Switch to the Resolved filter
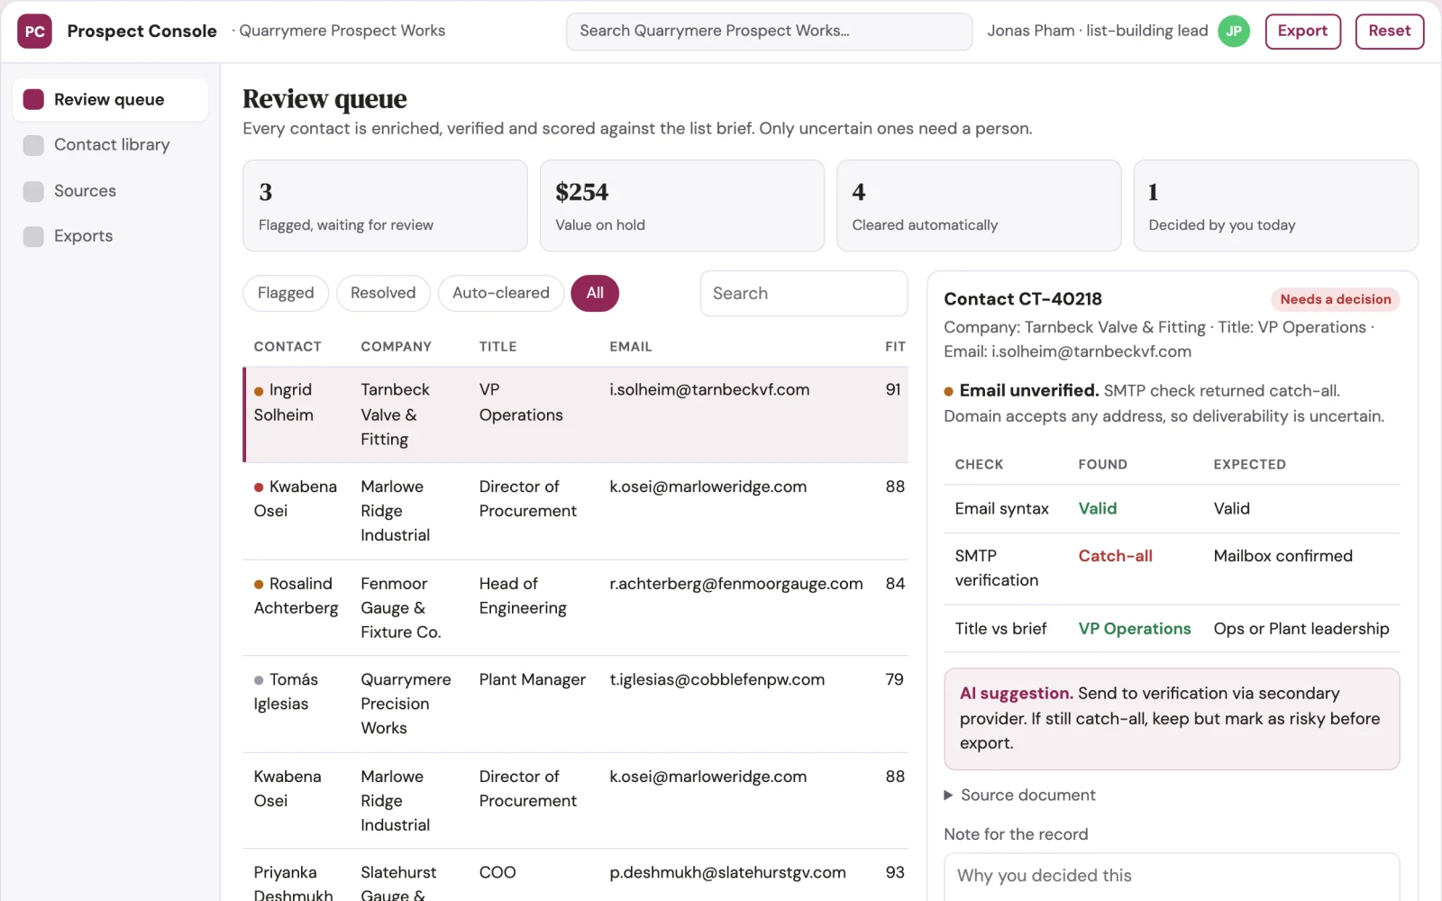 pyautogui.click(x=383, y=293)
